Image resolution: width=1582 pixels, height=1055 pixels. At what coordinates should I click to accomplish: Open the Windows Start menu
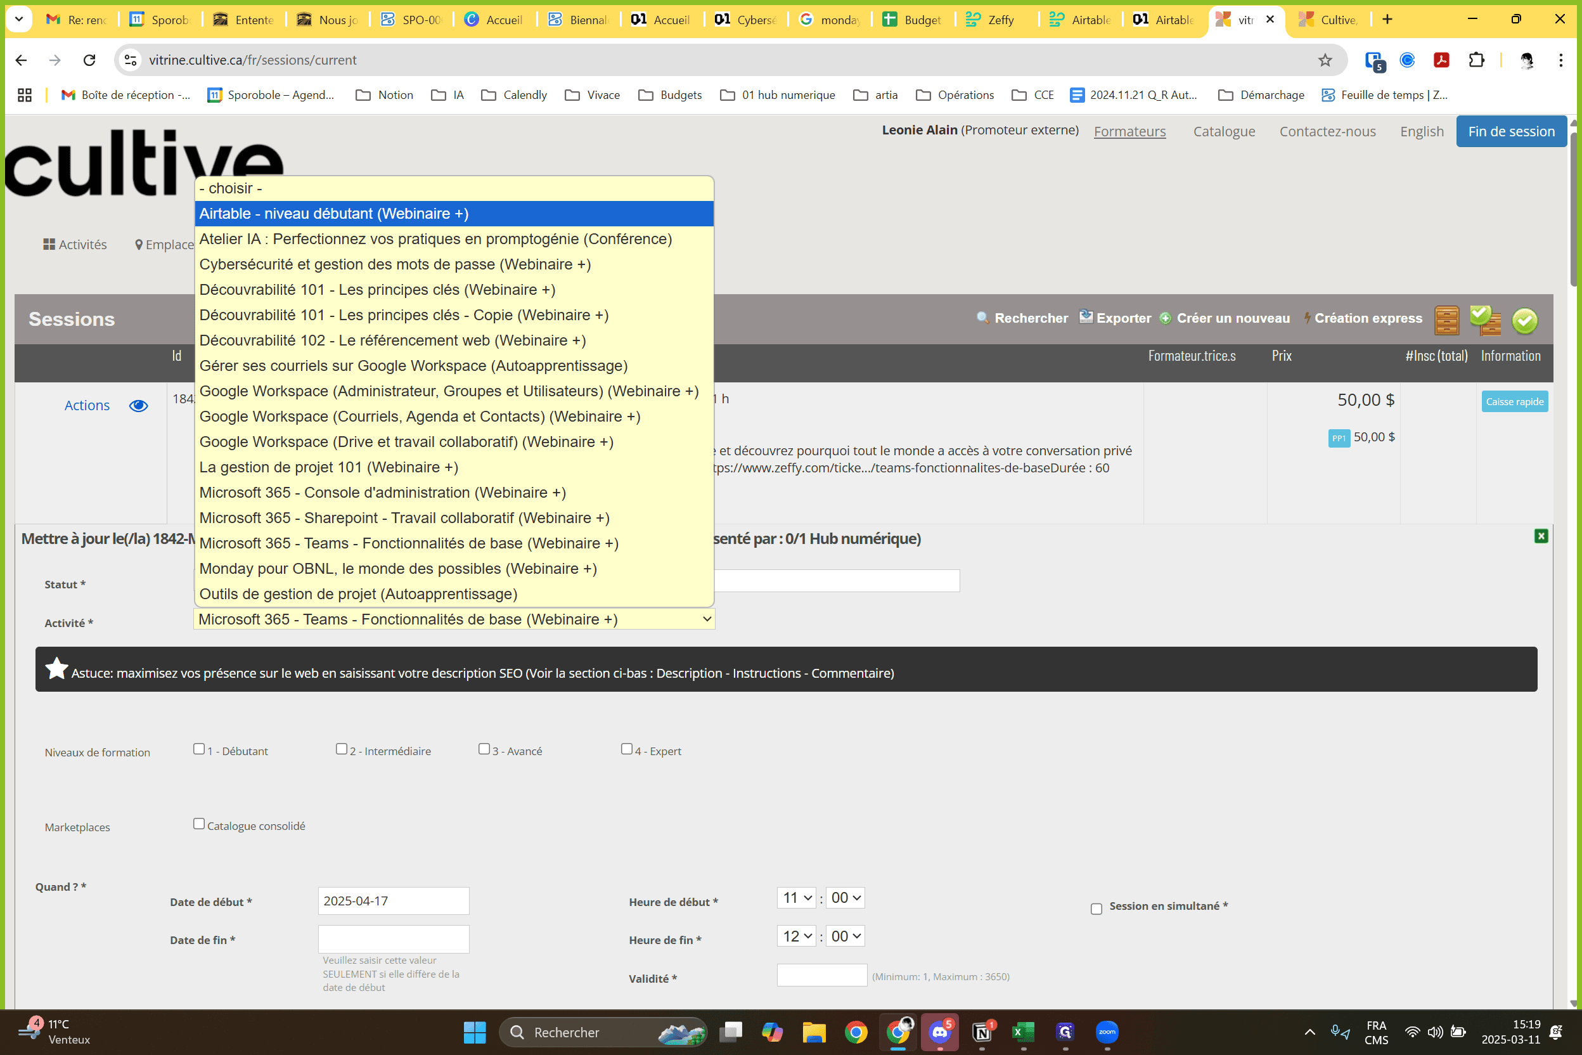475,1032
